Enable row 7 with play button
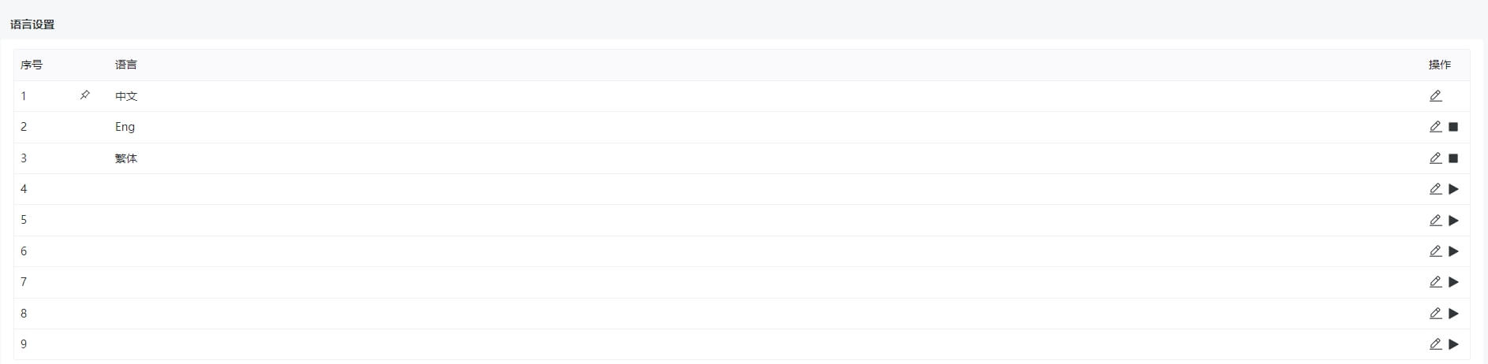The height and width of the screenshot is (364, 1488). [1453, 282]
